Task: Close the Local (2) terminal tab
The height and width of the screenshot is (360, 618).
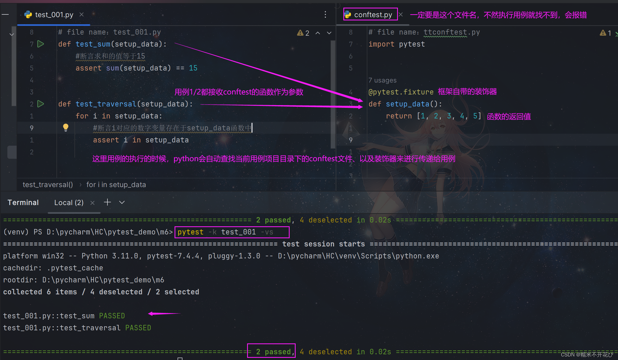Action: 92,203
